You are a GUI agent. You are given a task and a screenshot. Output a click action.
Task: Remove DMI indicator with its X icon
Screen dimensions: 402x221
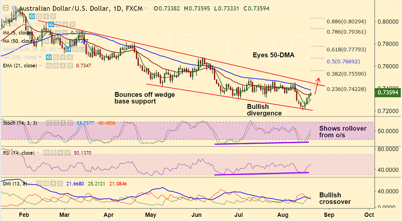tap(60, 184)
